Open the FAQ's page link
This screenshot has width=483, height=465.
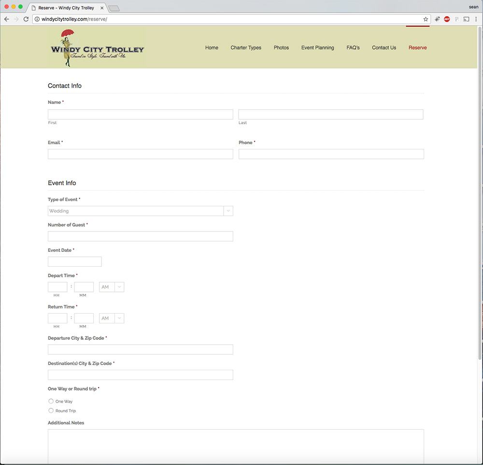point(353,48)
